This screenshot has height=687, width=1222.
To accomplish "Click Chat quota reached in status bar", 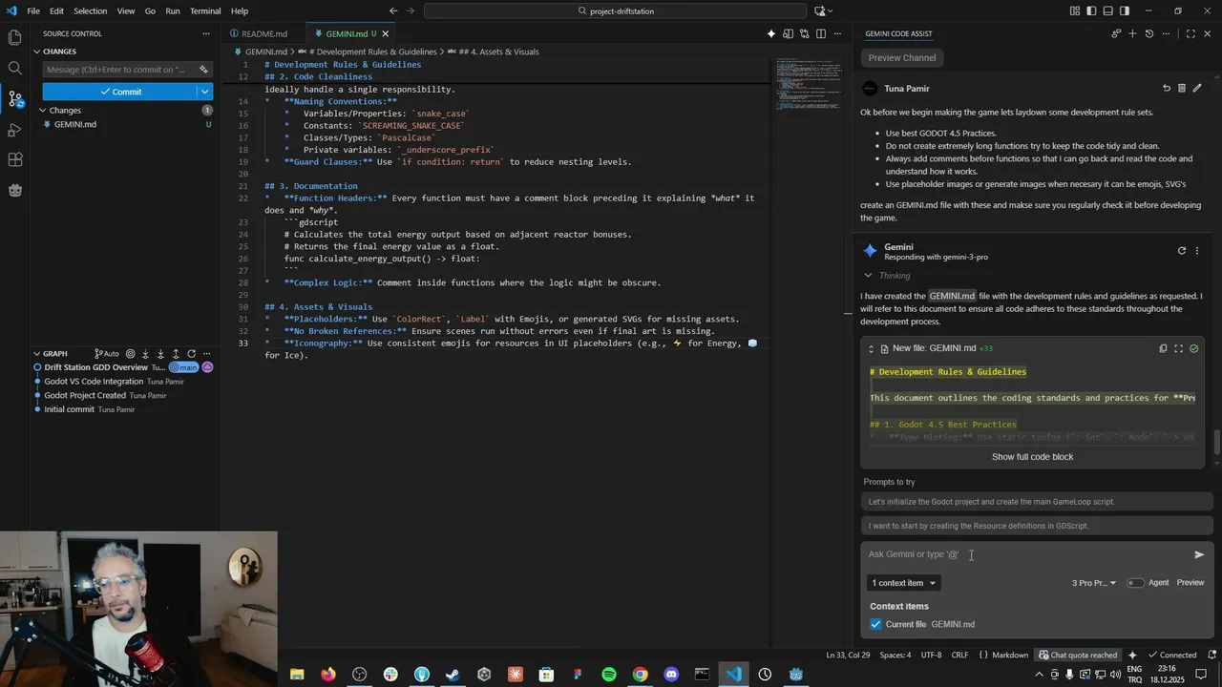I will tap(1078, 655).
